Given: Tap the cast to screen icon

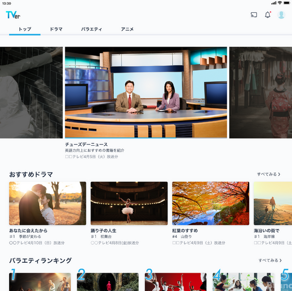Looking at the screenshot, I should pyautogui.click(x=254, y=15).
